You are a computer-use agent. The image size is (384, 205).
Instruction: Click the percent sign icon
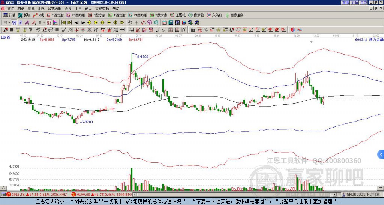click(x=206, y=30)
